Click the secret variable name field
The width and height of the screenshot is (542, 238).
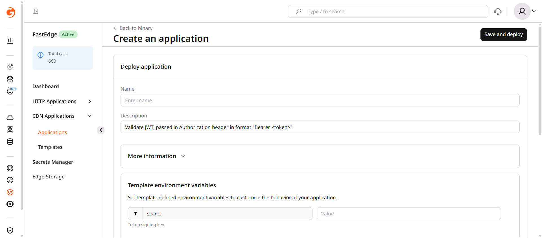point(228,214)
